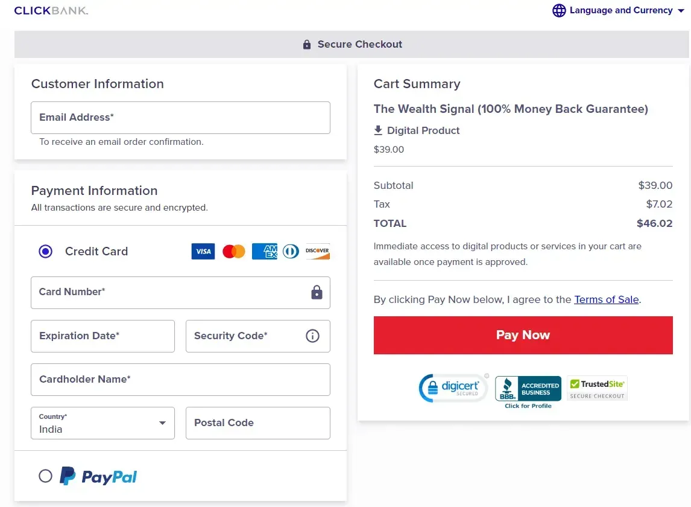Open the BBB Accredited Business profile
The width and height of the screenshot is (691, 507).
pos(528,387)
